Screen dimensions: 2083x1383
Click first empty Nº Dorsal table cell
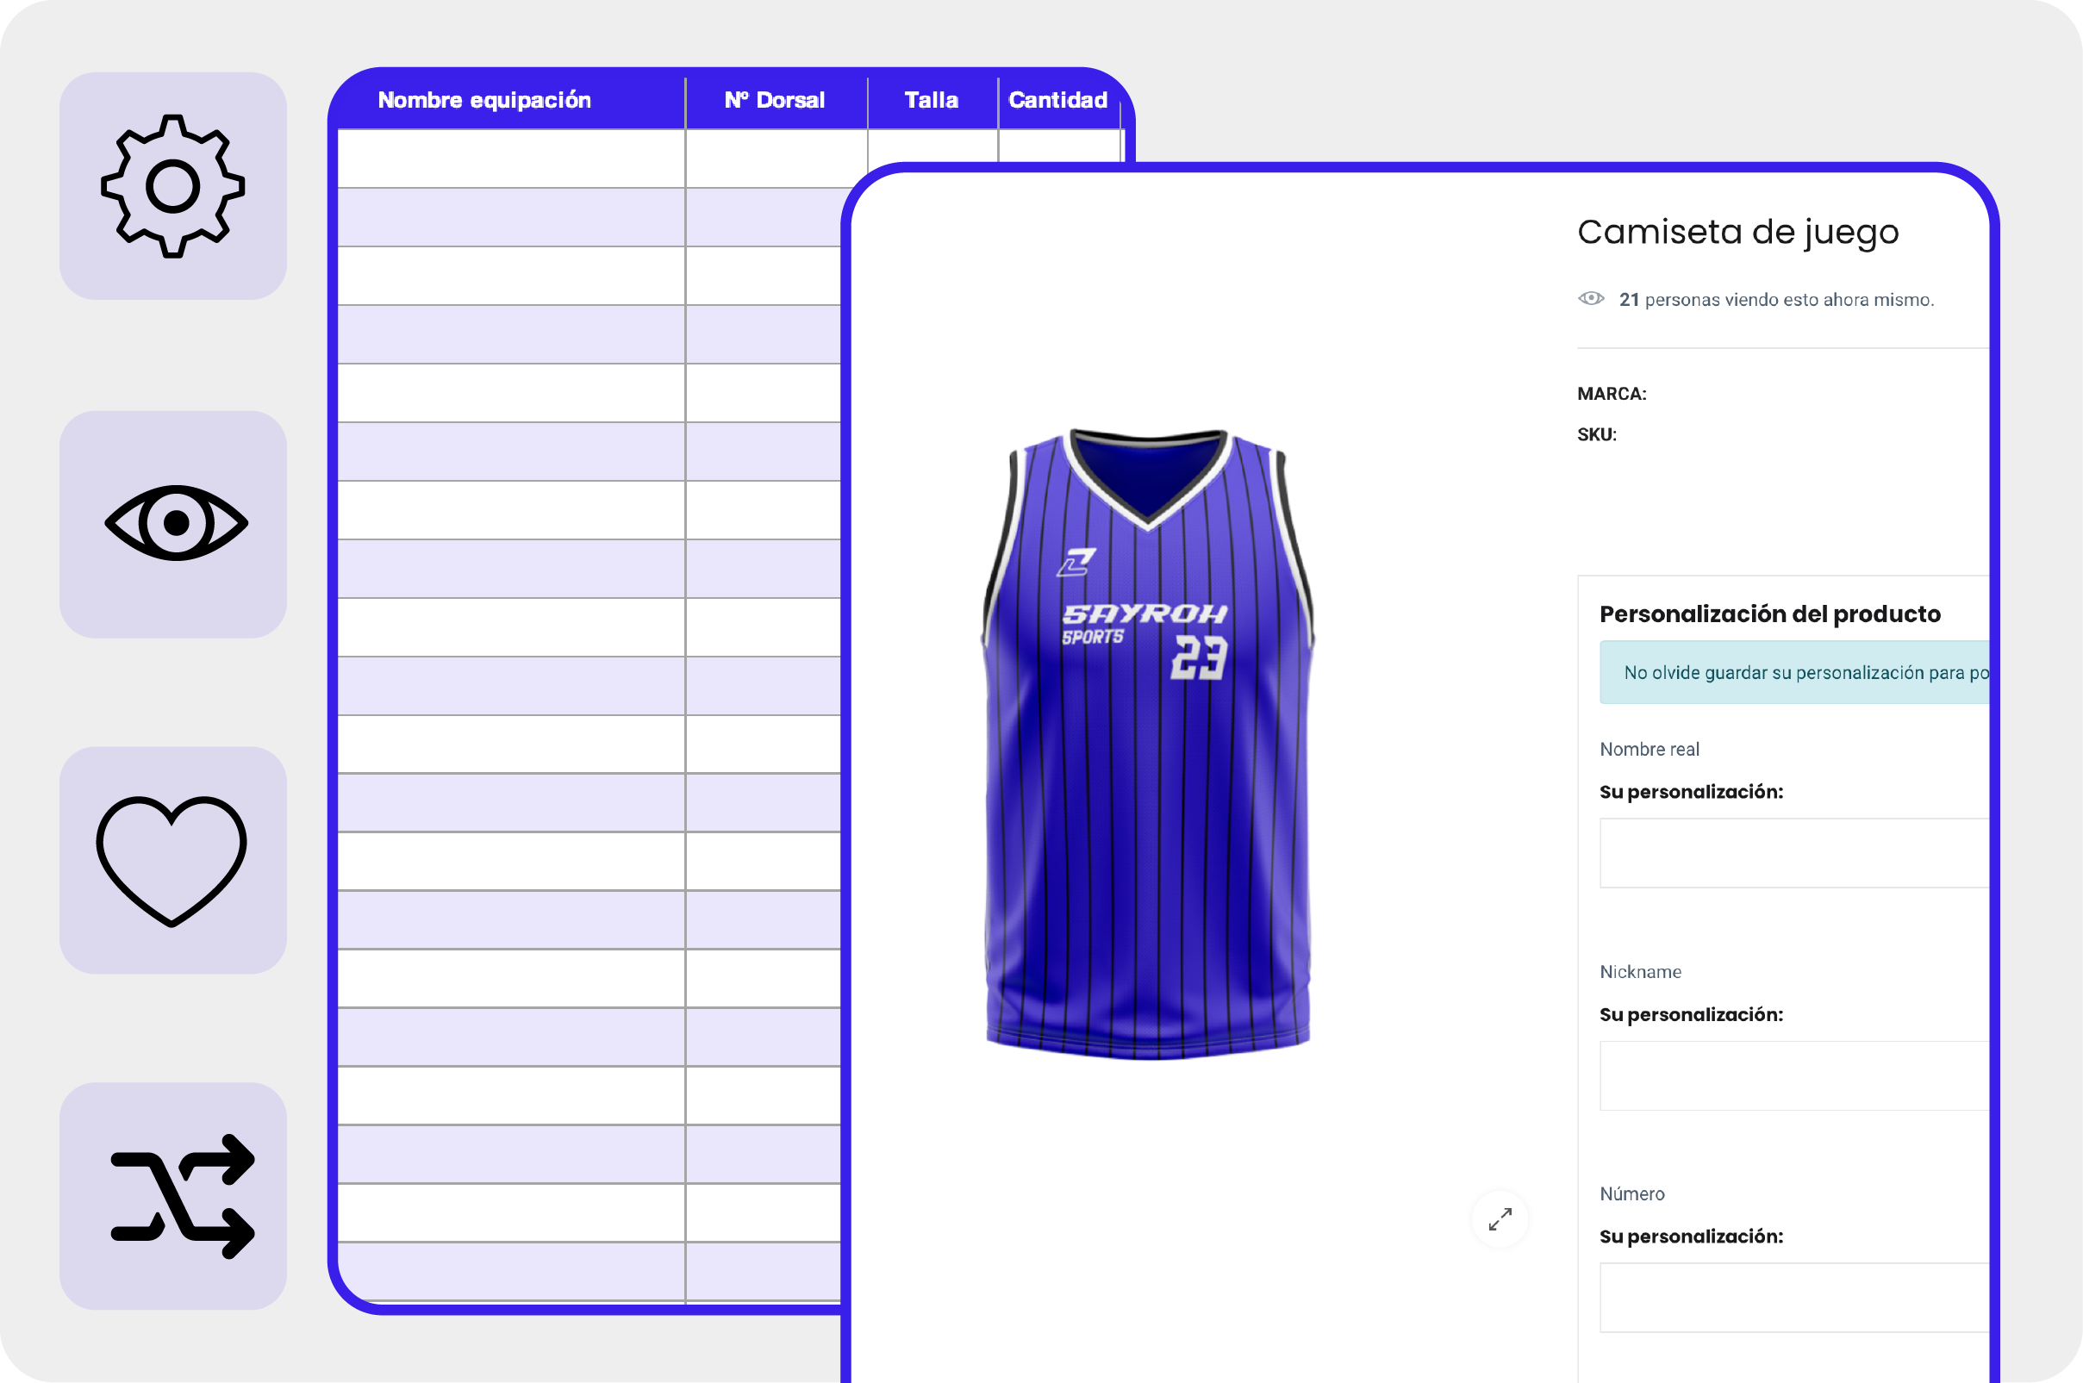pyautogui.click(x=776, y=158)
